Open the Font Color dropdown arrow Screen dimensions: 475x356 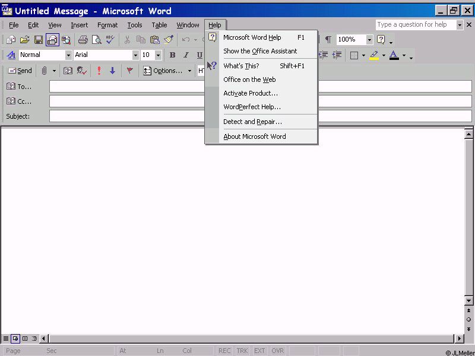[404, 55]
